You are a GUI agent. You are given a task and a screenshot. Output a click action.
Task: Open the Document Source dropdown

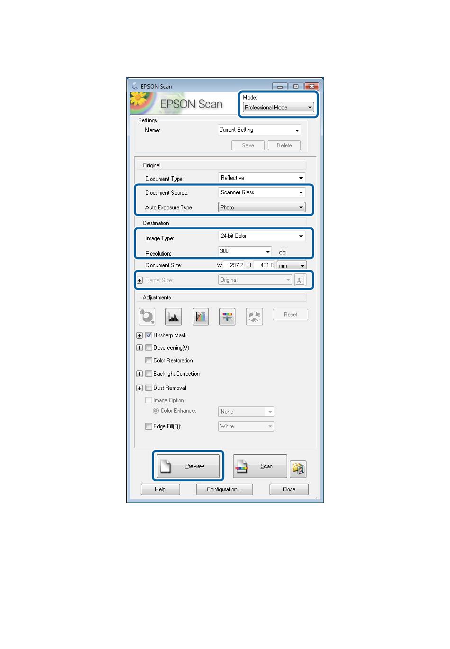point(262,192)
